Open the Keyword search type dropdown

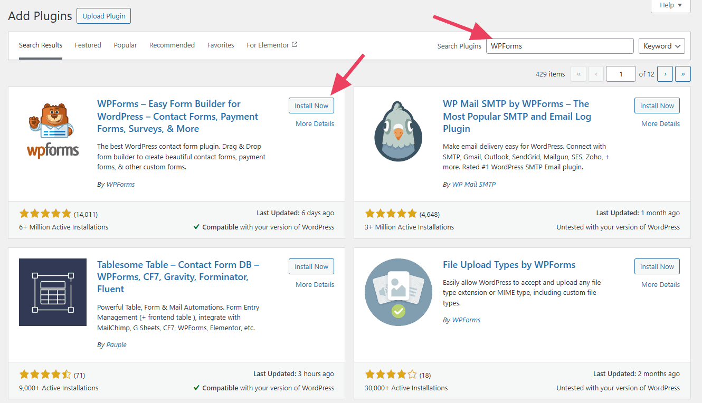(x=662, y=46)
